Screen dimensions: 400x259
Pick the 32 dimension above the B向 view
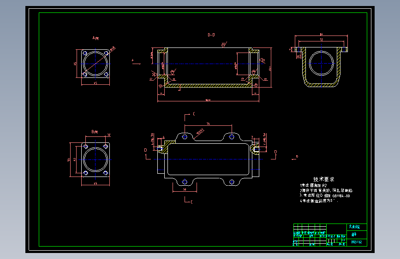point(109,135)
